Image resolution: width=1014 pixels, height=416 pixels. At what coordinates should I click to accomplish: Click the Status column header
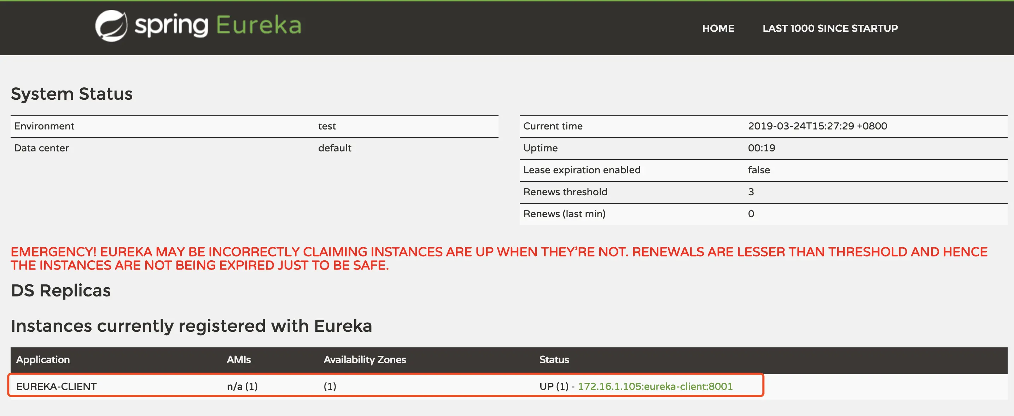[x=554, y=360]
